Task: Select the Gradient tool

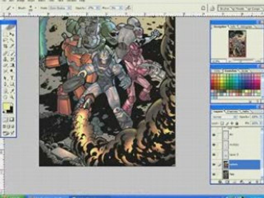Action: (x=12, y=65)
